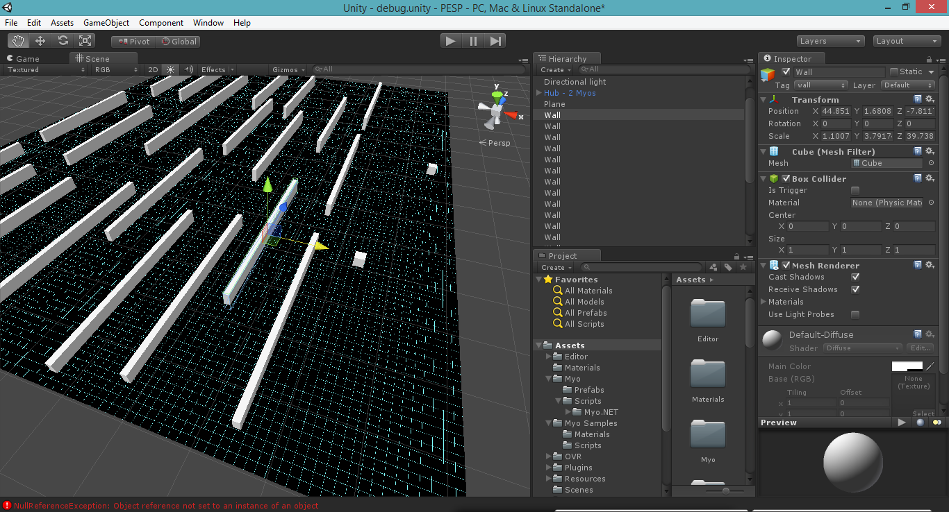Expand the OVR folder in the Project tree
Image resolution: width=949 pixels, height=512 pixels.
point(548,456)
